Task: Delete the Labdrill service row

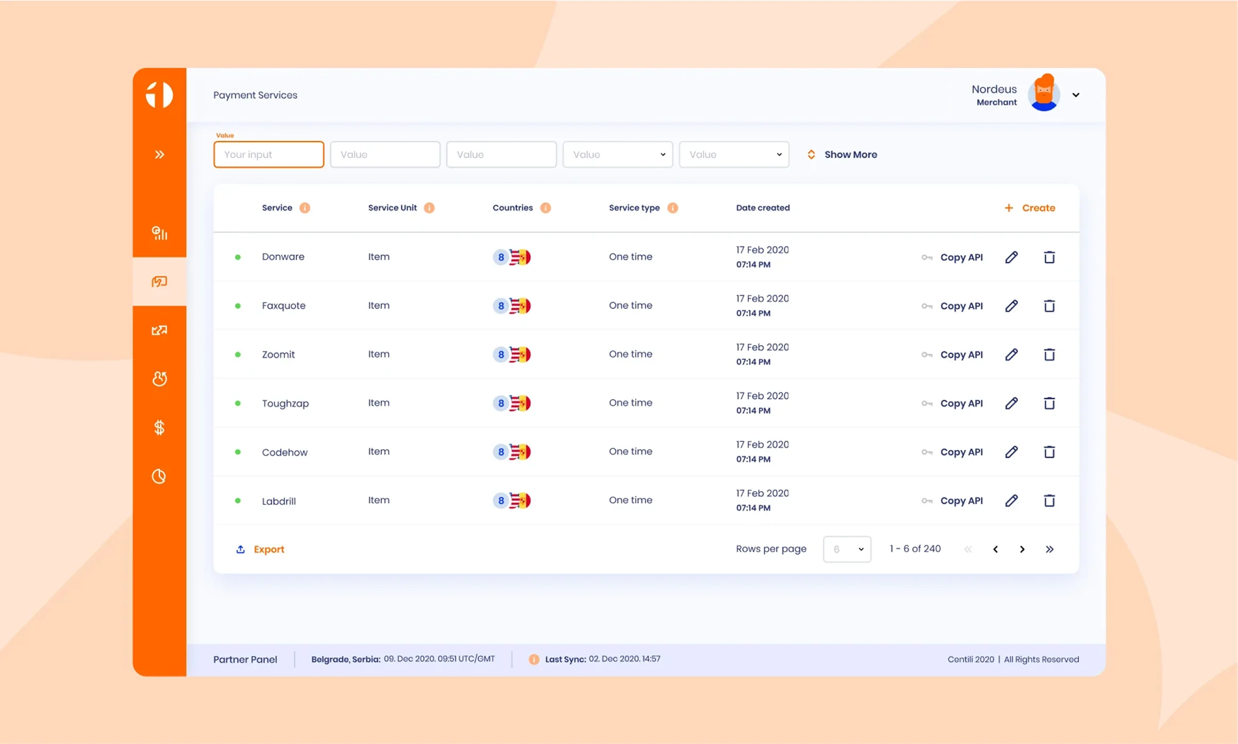Action: (1049, 500)
